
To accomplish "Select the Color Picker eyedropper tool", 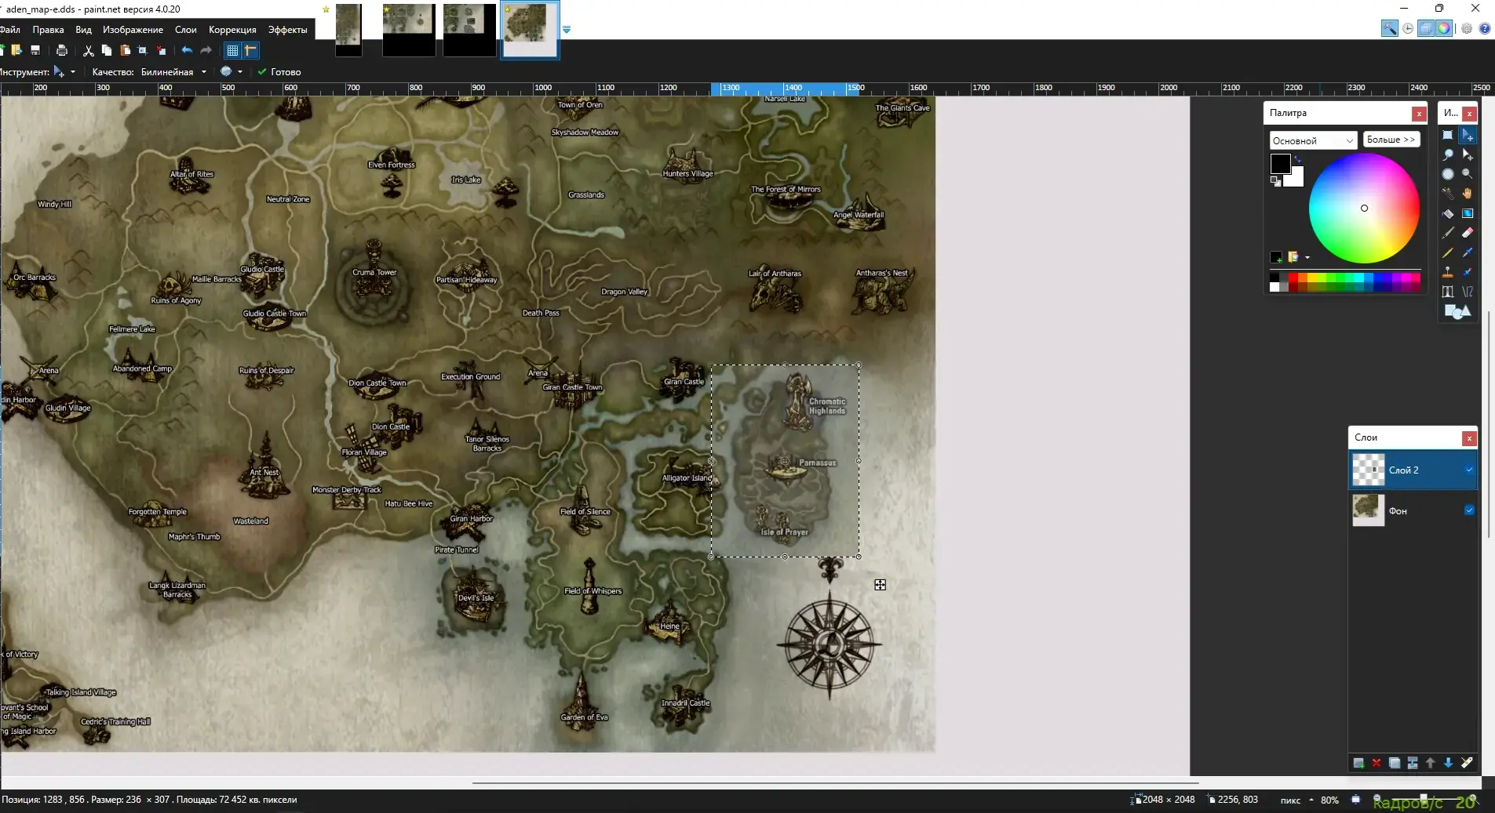I will tap(1468, 252).
